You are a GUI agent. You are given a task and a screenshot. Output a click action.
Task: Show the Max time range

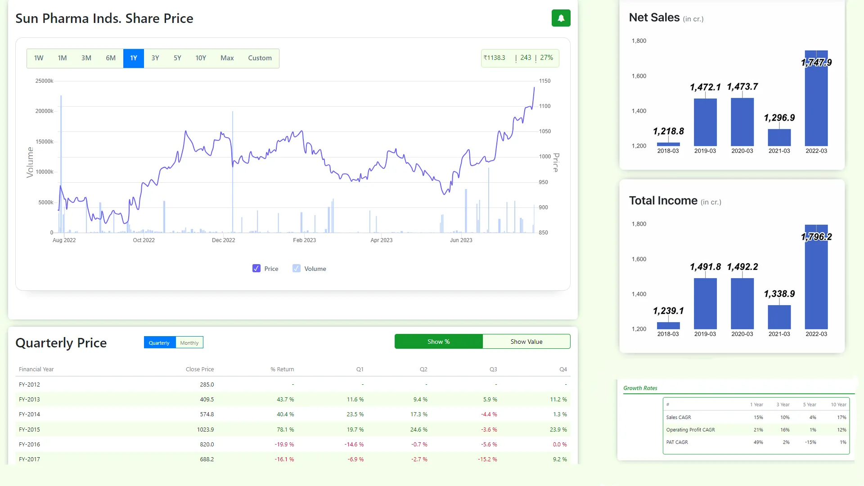tap(227, 58)
